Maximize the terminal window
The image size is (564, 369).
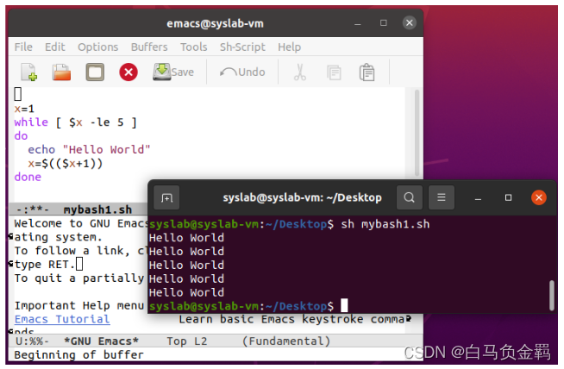click(508, 197)
